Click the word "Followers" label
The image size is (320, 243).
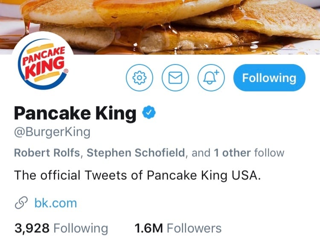point(194,228)
